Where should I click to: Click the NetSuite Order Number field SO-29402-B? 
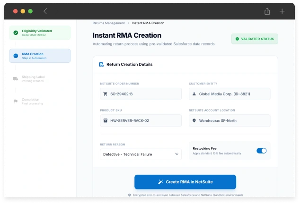coord(141,94)
